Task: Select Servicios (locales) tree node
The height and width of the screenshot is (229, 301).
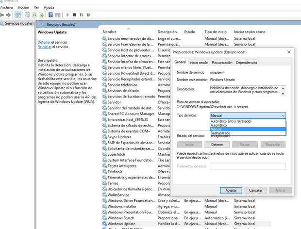Action: (x=19, y=23)
